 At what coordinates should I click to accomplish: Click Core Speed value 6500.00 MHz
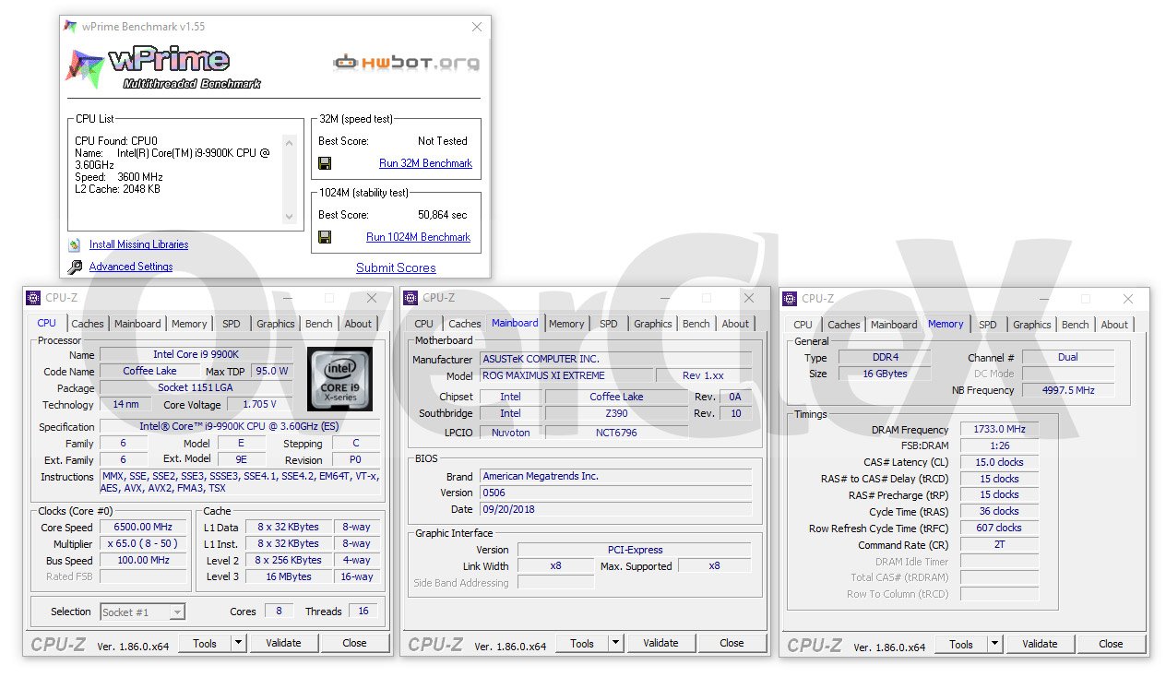pos(143,528)
